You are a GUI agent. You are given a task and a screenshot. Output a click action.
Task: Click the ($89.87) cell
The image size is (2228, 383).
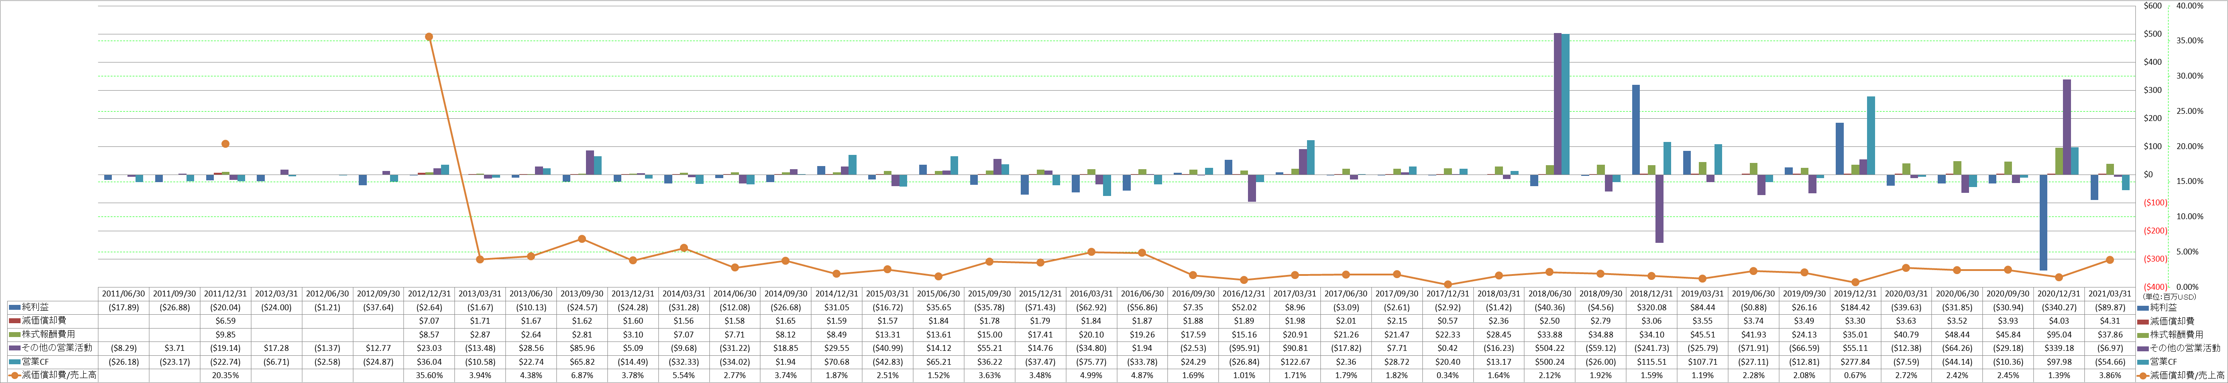tap(2110, 307)
